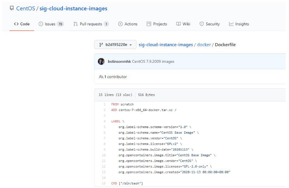Click the Issues count badge 76
This screenshot has width=289, height=188.
pos(60,24)
